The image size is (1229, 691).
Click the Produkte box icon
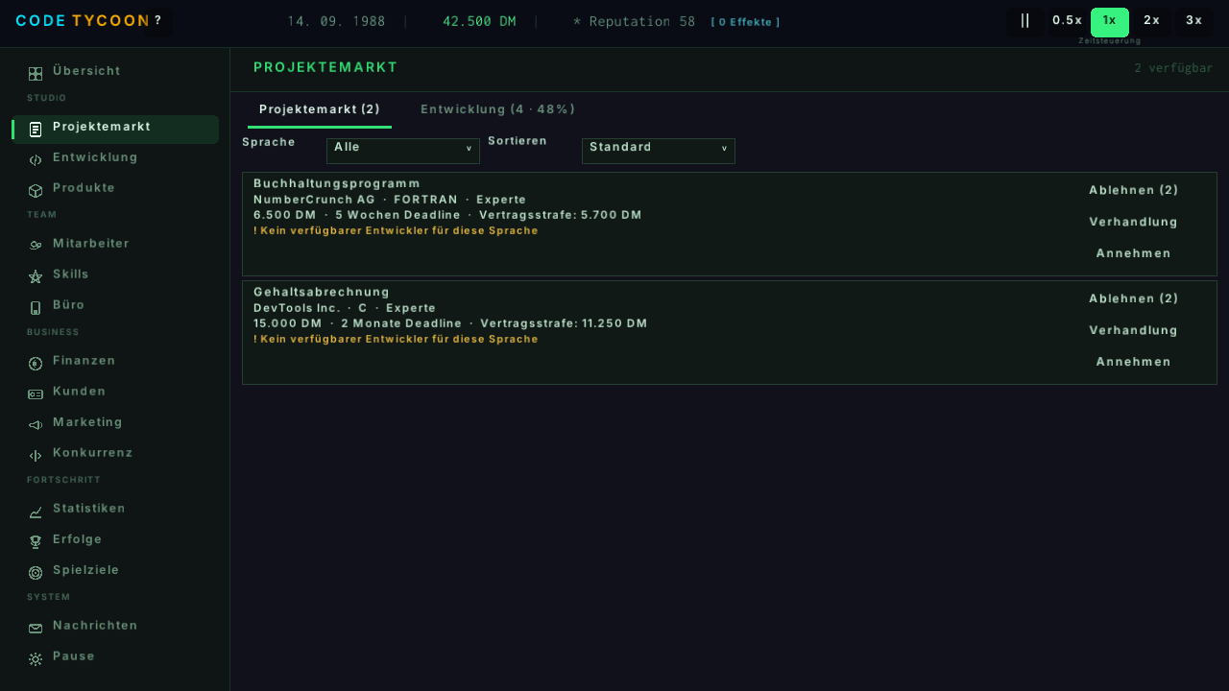pos(36,191)
